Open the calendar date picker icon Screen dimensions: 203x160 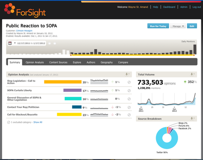point(10,43)
